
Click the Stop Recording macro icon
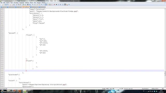point(57,5)
